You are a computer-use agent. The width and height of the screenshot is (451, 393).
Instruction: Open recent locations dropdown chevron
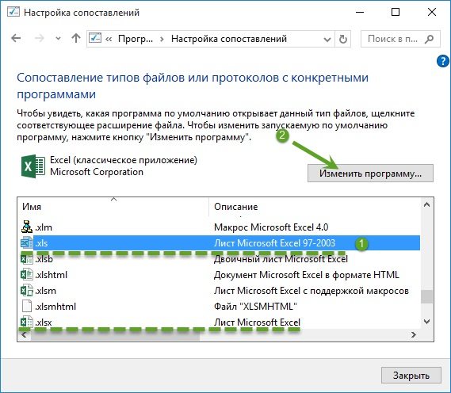click(58, 39)
